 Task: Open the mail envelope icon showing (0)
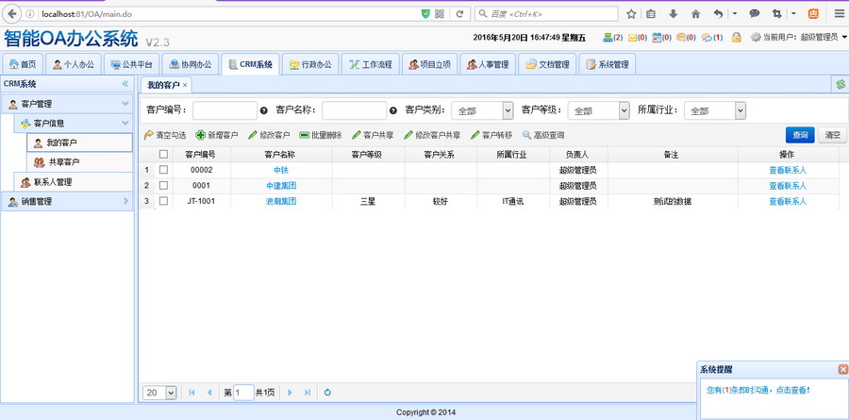pyautogui.click(x=632, y=38)
